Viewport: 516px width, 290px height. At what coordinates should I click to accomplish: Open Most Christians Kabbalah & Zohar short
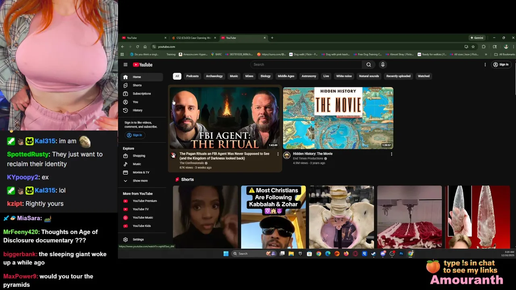point(273,217)
